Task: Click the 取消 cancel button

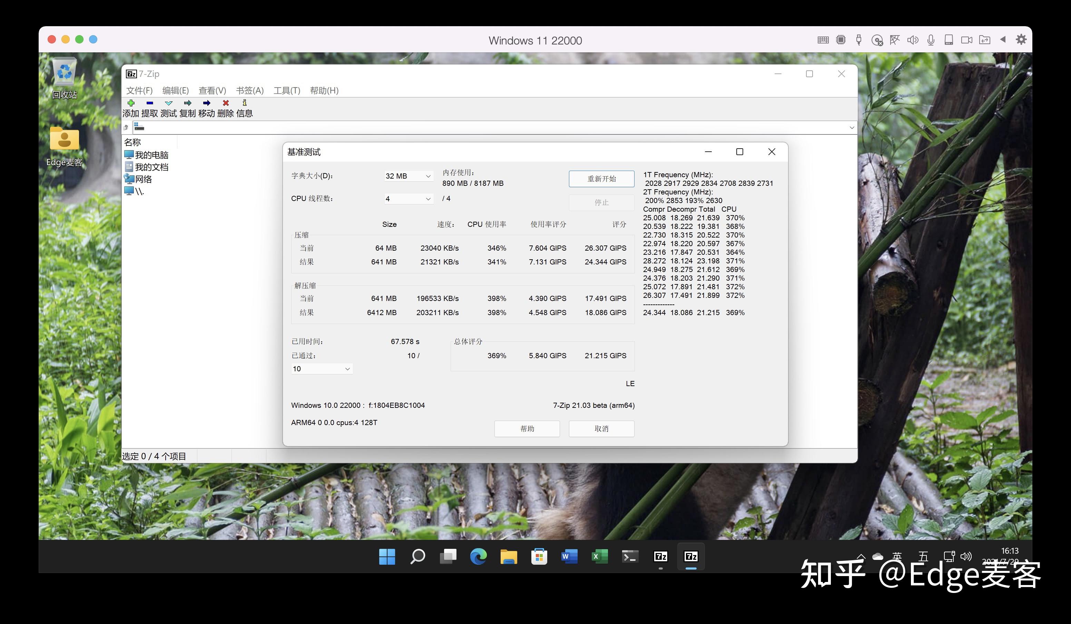Action: 601,429
